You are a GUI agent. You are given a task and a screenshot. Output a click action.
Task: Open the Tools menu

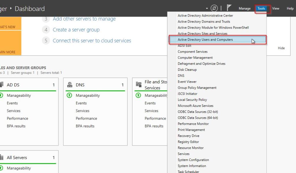pos(261,8)
